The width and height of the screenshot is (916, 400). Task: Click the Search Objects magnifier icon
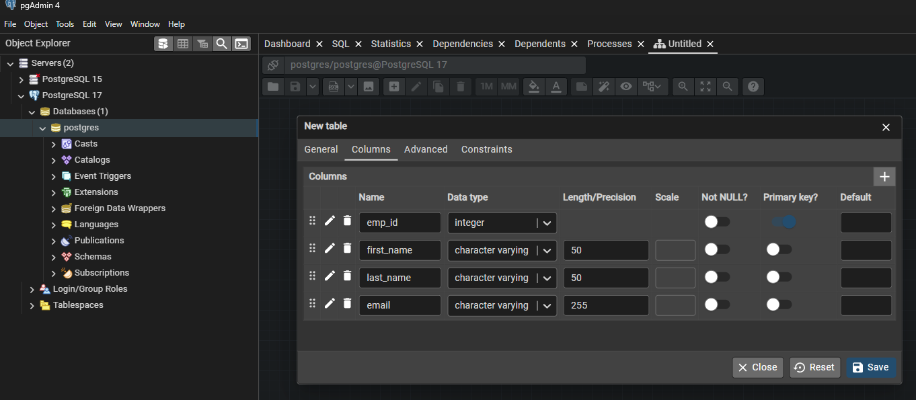(x=221, y=44)
